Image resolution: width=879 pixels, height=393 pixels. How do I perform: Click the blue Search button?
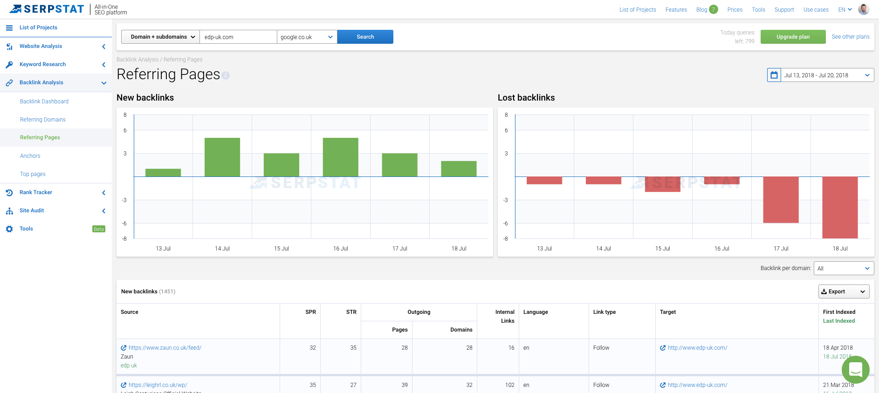click(x=365, y=37)
